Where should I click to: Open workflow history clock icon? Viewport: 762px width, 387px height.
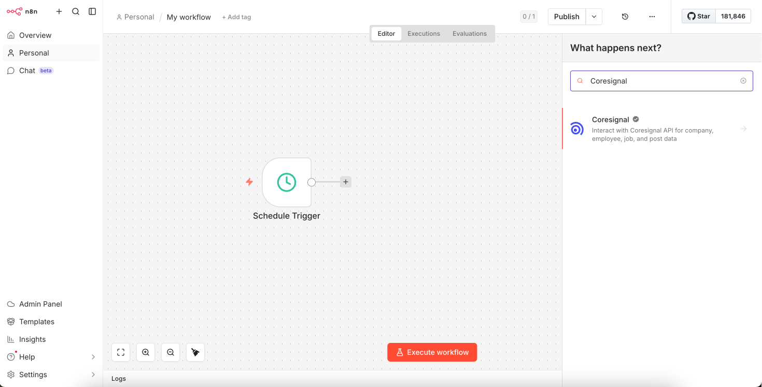(625, 17)
